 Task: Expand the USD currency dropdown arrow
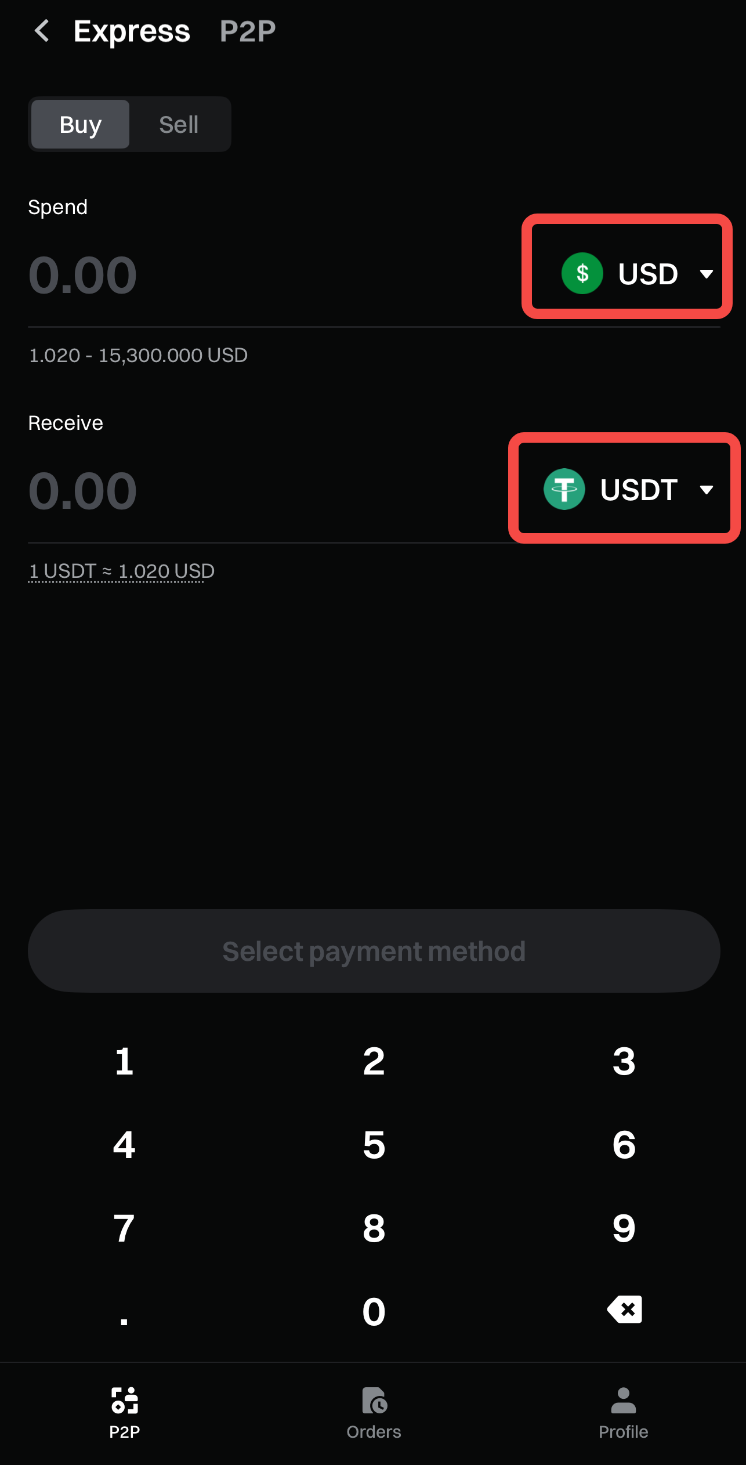[706, 273]
